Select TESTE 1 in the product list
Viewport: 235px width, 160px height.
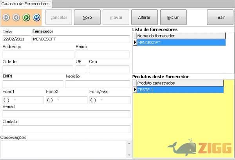coord(180,90)
